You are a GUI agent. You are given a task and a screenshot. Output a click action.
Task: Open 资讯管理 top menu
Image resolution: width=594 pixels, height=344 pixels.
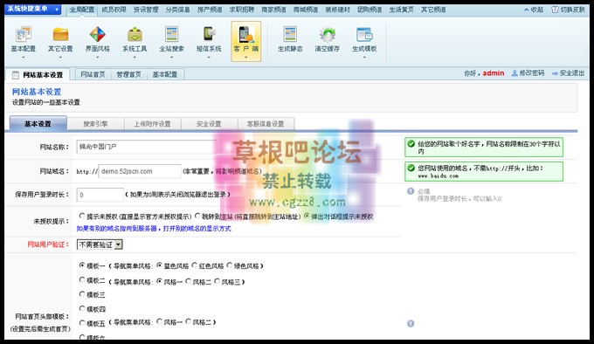coord(146,10)
